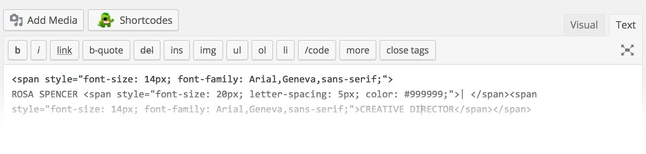Open the Shortcodes menu
The height and width of the screenshot is (154, 646).
[x=133, y=20]
